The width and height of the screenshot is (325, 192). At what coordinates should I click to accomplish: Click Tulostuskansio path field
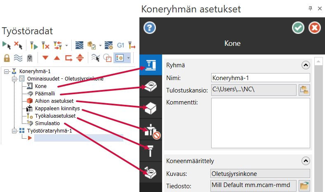click(x=254, y=90)
